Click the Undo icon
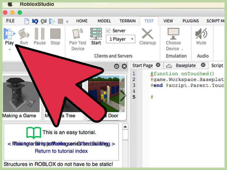Image resolution: width=227 pixels, height=170 pixels. (35, 21)
